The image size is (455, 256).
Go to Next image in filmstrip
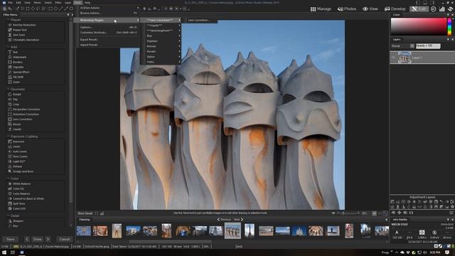[x=239, y=220]
